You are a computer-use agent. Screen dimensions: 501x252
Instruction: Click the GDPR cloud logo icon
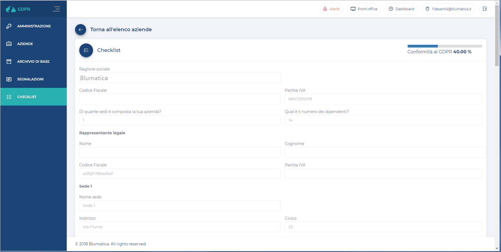11,9
